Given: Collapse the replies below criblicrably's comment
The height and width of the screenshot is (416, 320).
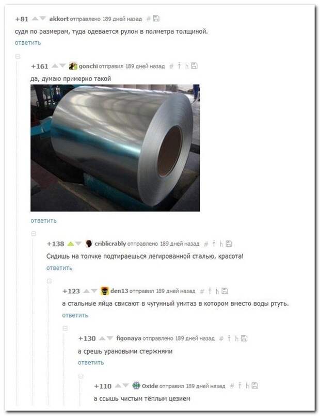Looking at the screenshot, I should coord(49,281).
